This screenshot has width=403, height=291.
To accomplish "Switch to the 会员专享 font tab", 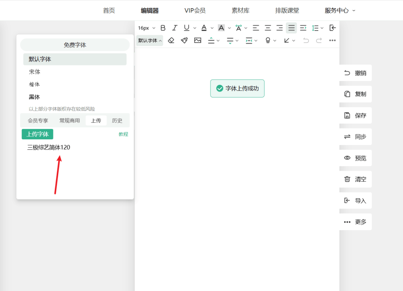I will 38,121.
